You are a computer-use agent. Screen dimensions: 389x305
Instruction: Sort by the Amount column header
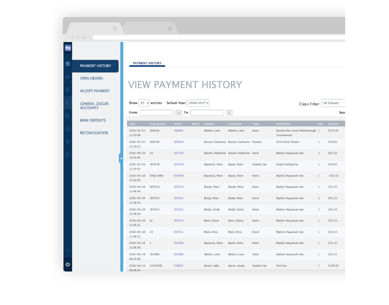(x=333, y=124)
